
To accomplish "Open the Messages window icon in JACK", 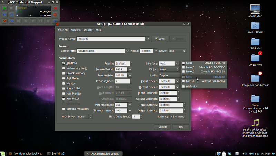I will point(4,14).
